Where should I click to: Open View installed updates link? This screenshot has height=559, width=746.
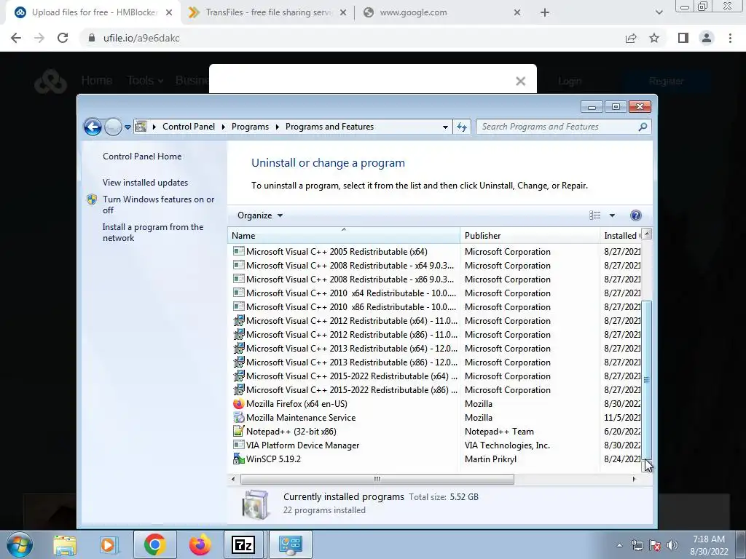(145, 183)
